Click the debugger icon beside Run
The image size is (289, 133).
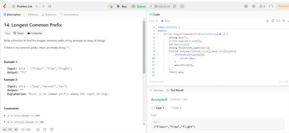click(x=111, y=6)
